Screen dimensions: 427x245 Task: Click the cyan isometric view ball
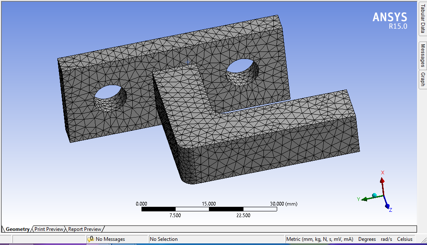pyautogui.click(x=374, y=195)
